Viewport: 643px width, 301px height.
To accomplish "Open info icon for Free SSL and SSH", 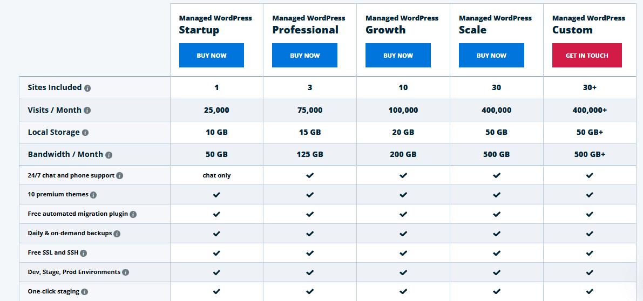I will [83, 253].
